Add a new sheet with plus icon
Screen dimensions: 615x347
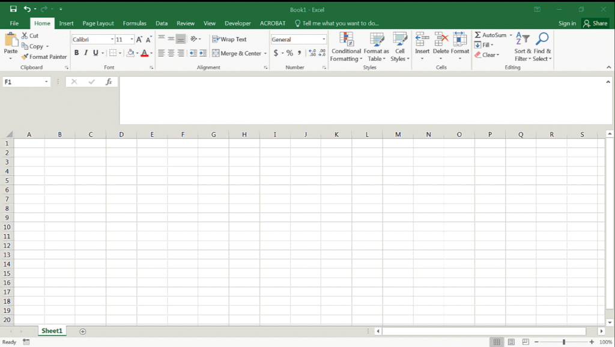83,331
